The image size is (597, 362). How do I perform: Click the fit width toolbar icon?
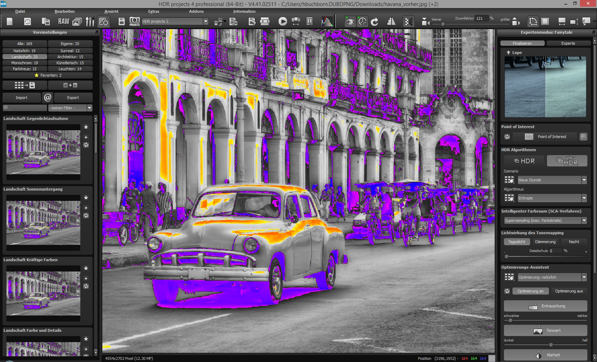coord(562,22)
